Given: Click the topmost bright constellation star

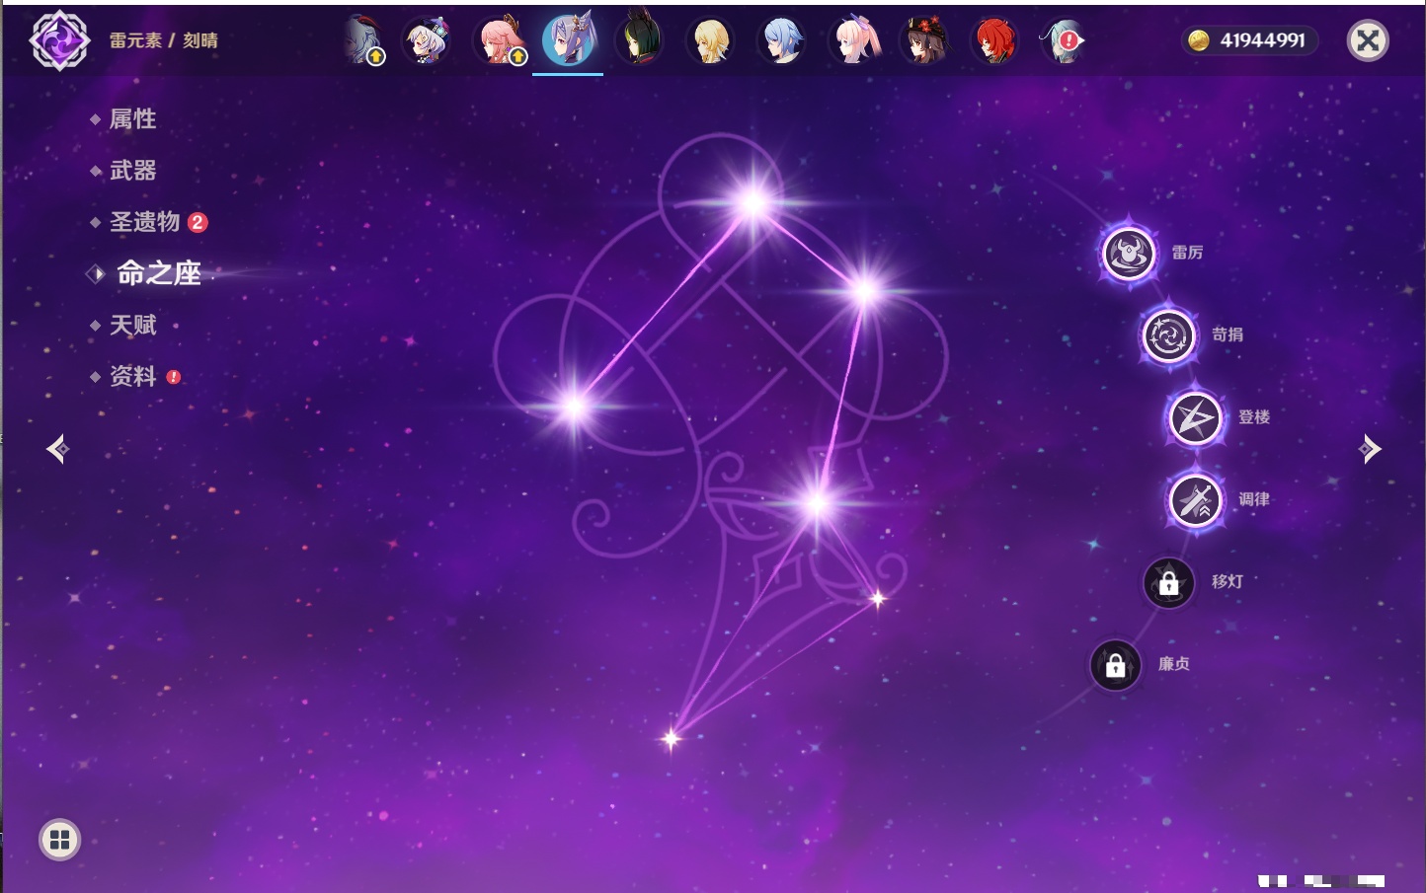Looking at the screenshot, I should [753, 203].
